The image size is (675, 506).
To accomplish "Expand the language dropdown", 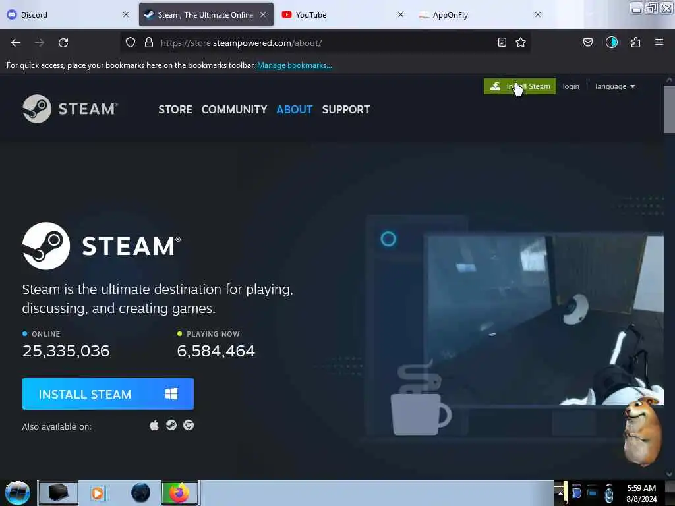I will click(615, 86).
